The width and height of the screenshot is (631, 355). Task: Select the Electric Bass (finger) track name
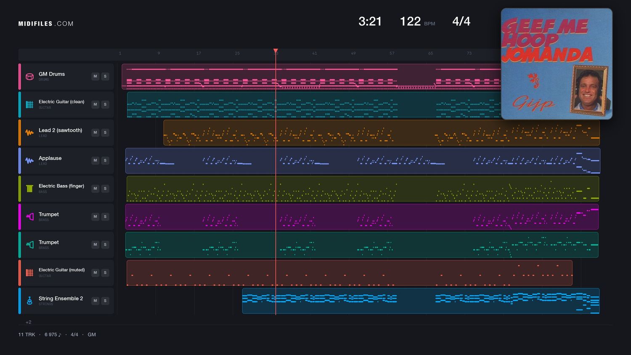[x=61, y=186]
